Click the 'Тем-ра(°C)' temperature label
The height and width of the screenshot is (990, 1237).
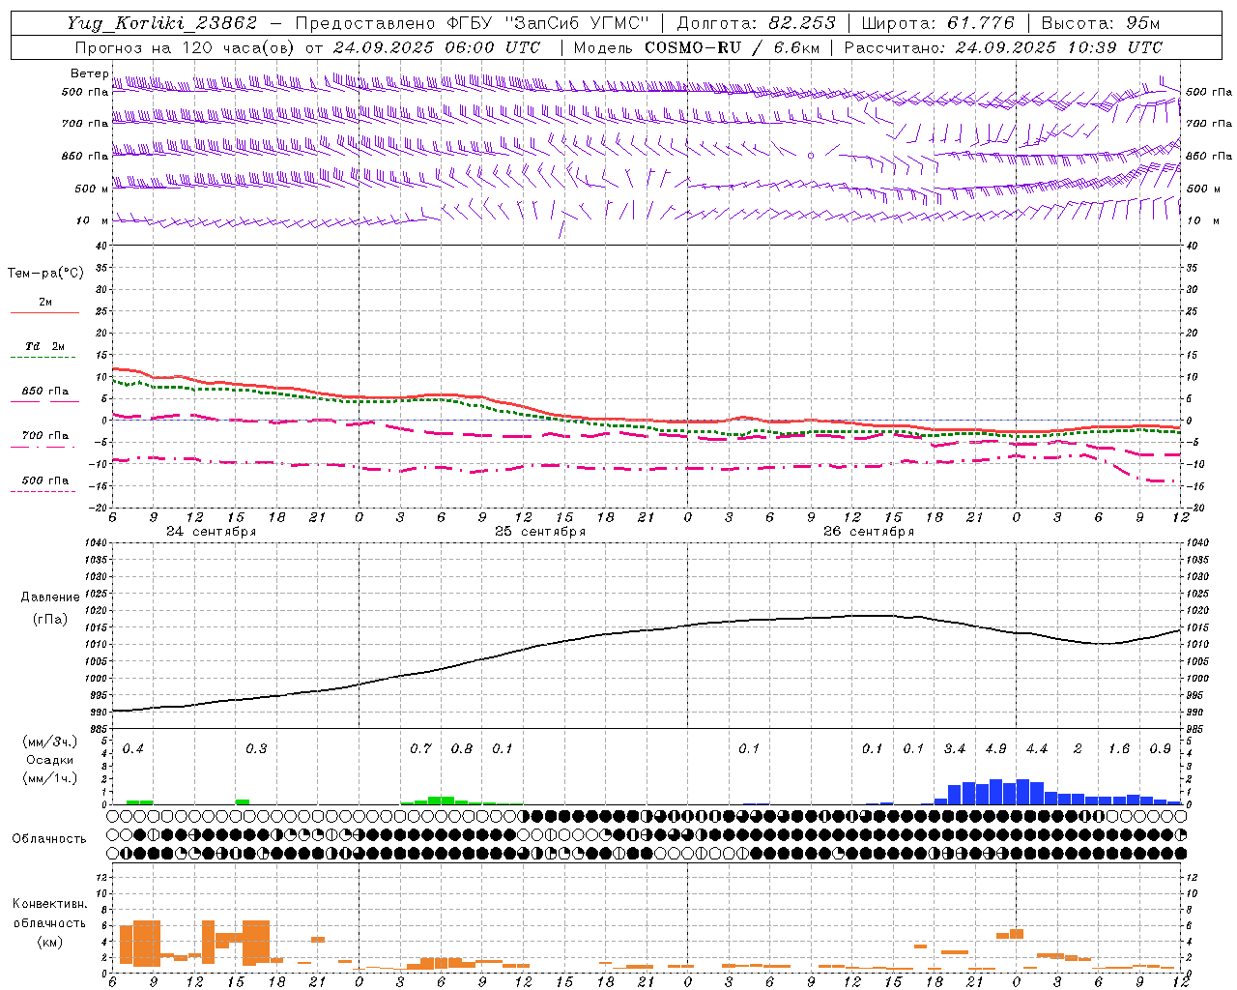point(45,274)
